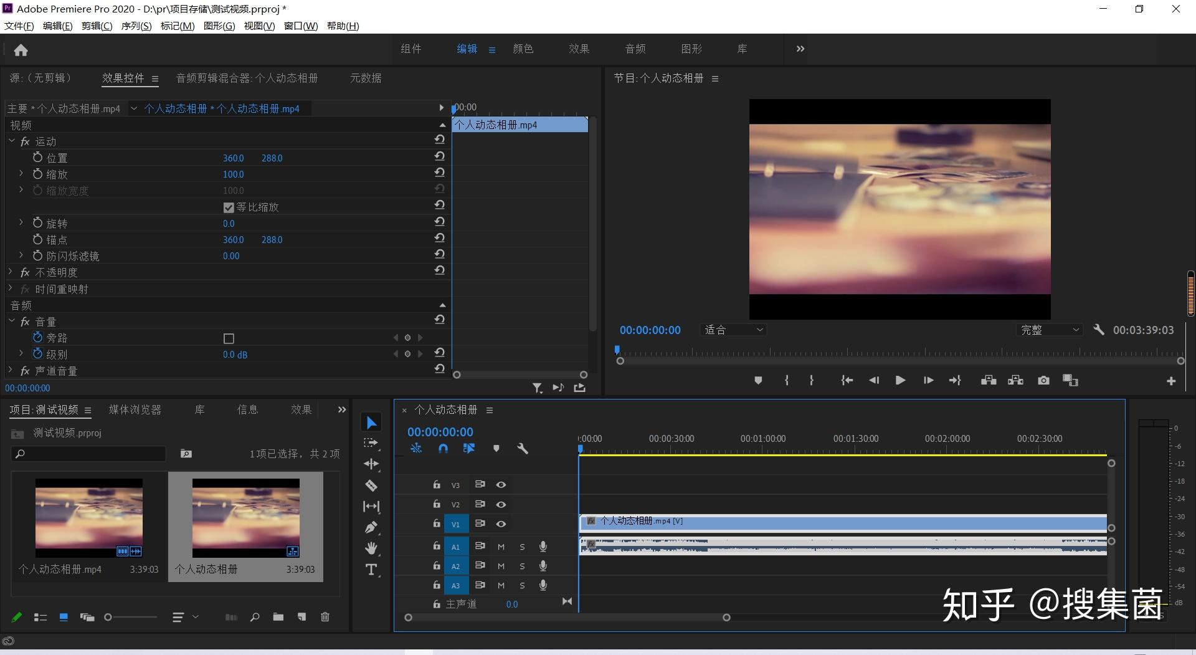The height and width of the screenshot is (655, 1196).
Task: Select the Selection arrow tool
Action: (x=371, y=423)
